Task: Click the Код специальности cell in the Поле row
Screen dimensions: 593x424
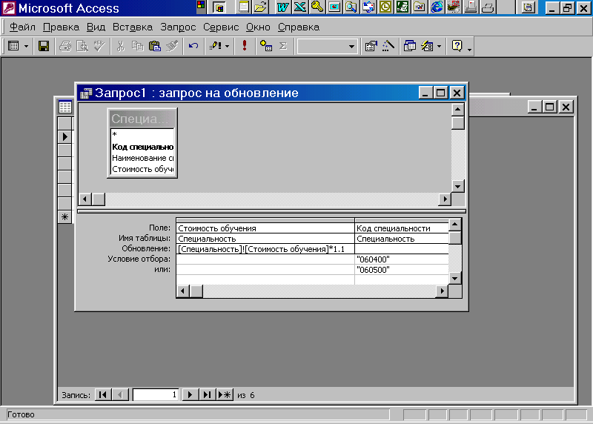Action: pos(402,228)
